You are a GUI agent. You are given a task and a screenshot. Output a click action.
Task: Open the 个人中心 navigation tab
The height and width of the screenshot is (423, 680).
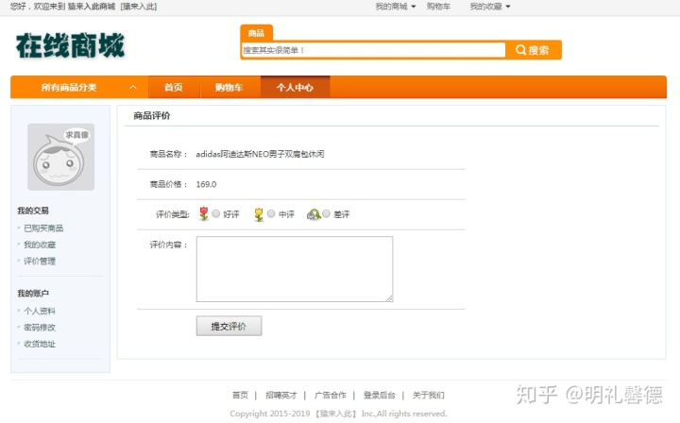(x=295, y=87)
